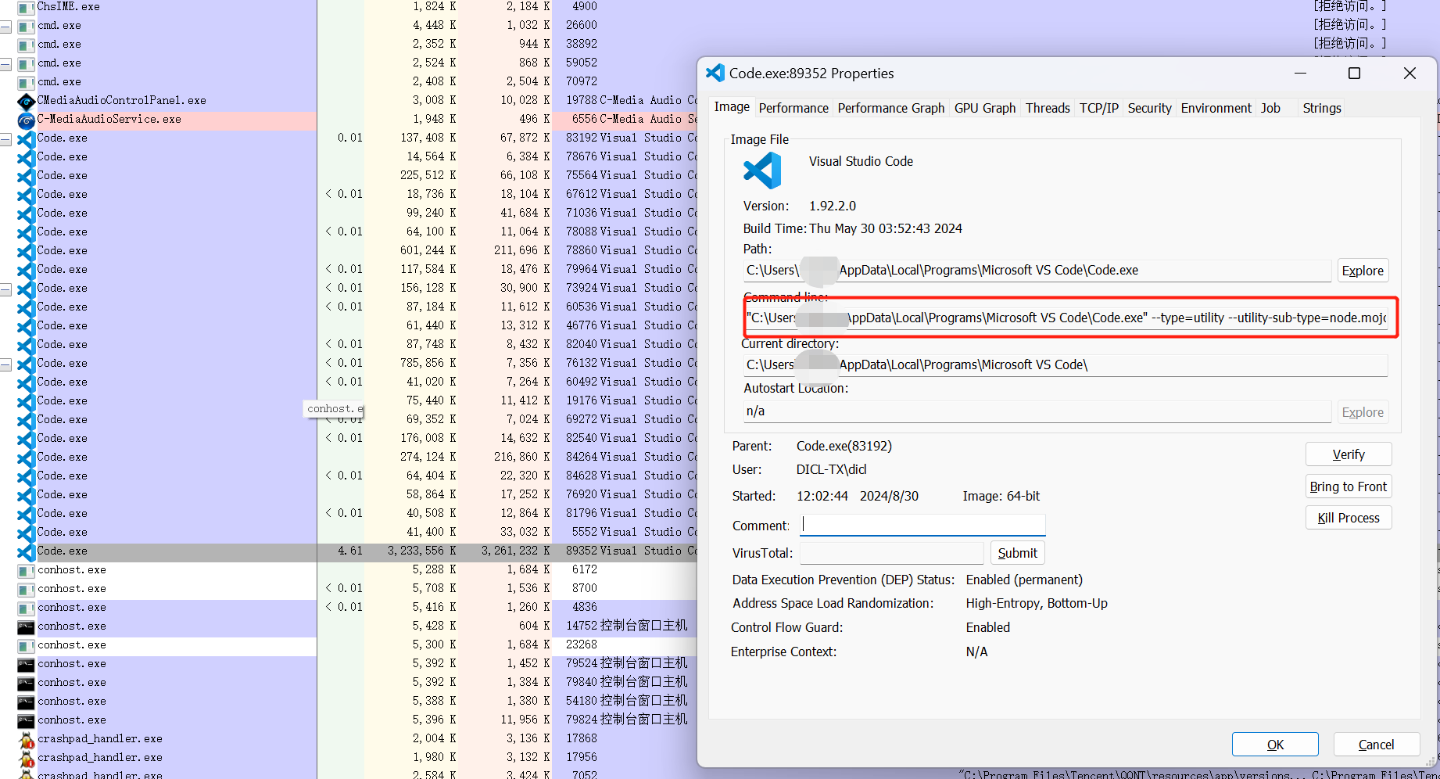This screenshot has height=779, width=1440.
Task: Collapse the cmd.exe tree node with PID 59052
Action: (x=5, y=63)
